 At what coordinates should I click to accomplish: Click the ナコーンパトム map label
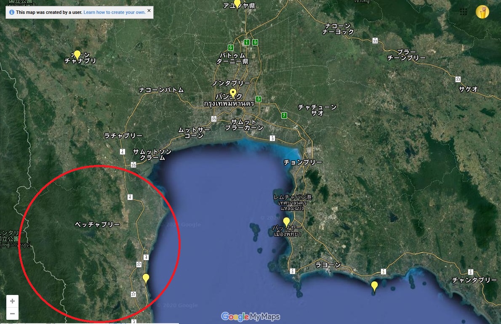pos(161,90)
